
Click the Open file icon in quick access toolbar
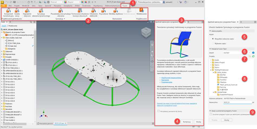(11, 2)
